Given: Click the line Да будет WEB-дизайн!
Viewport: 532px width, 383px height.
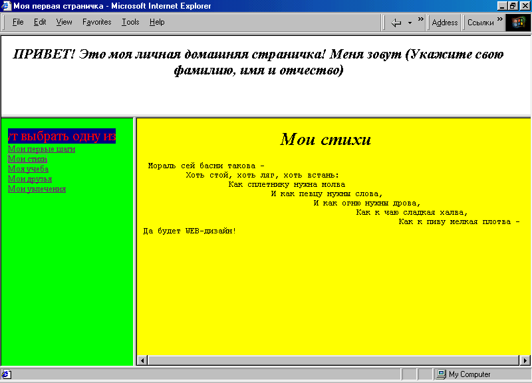Looking at the screenshot, I should click(190, 231).
